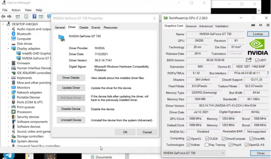The height and width of the screenshot is (159, 271).
Task: Click the Disable Device button
Action: pyautogui.click(x=71, y=109)
